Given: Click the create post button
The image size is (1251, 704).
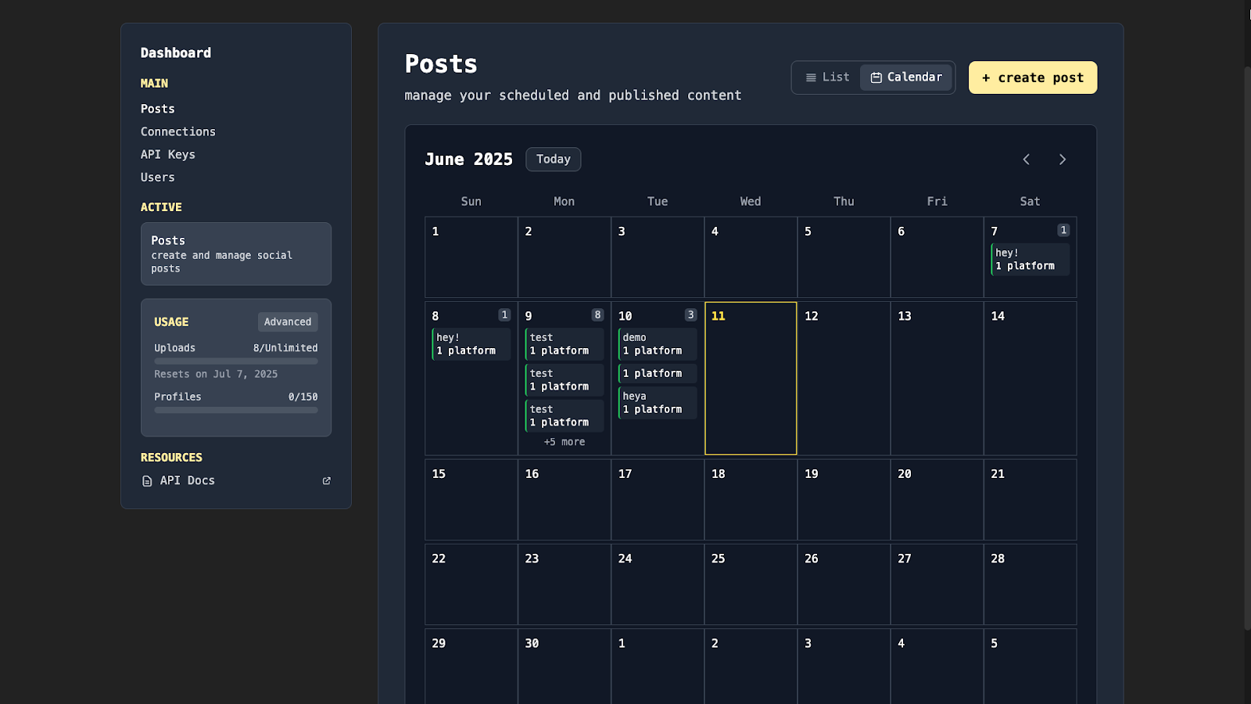Looking at the screenshot, I should point(1032,77).
